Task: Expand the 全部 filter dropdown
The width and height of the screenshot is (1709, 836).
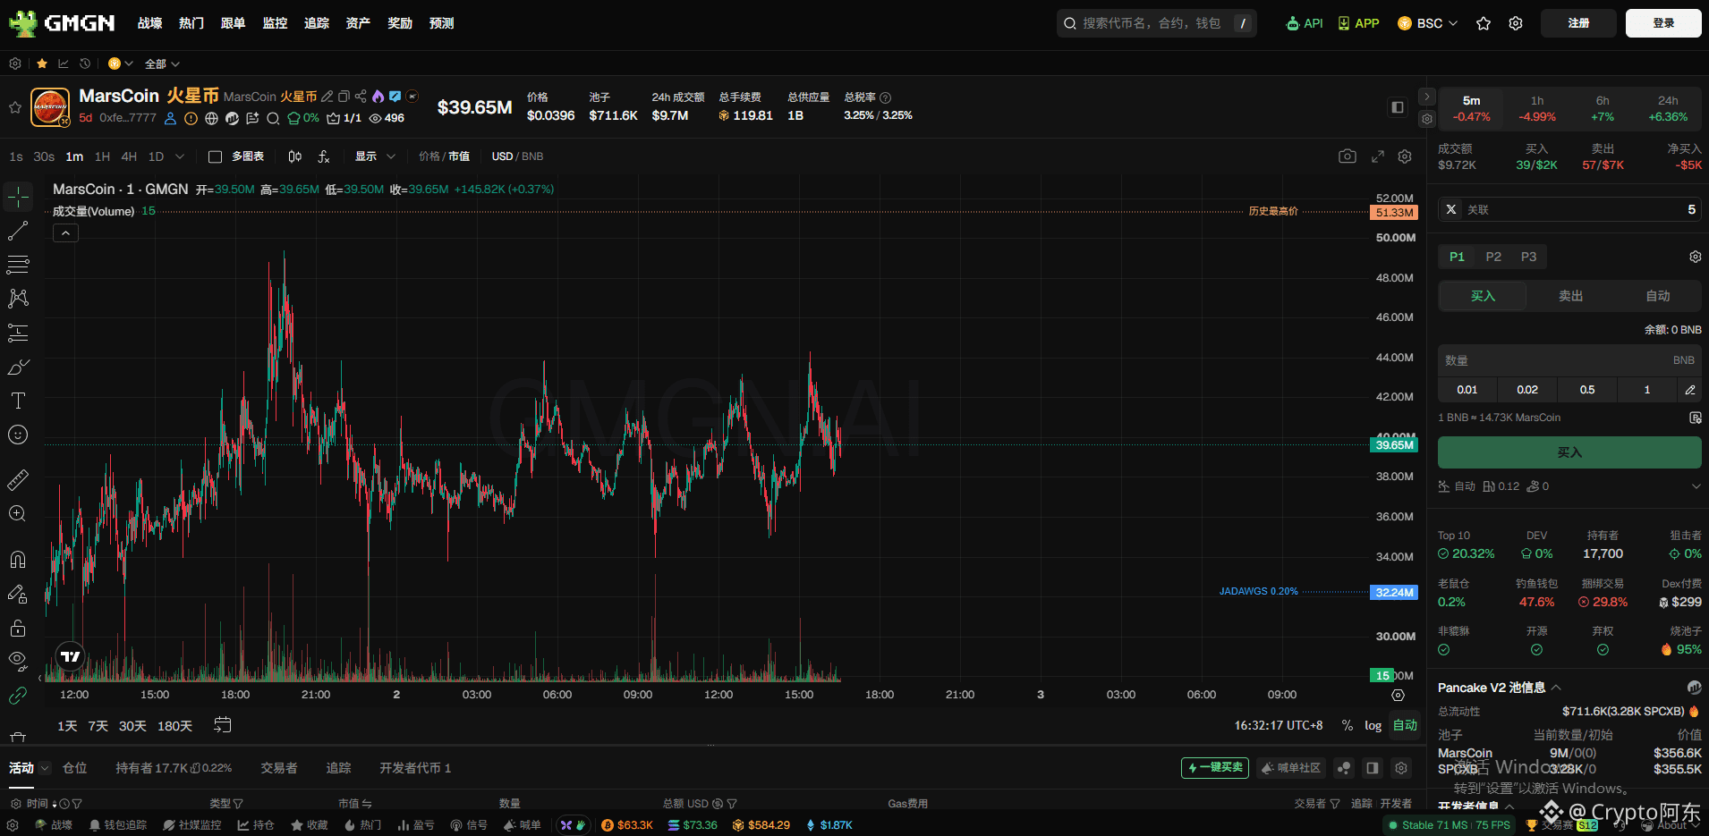Action: [162, 63]
